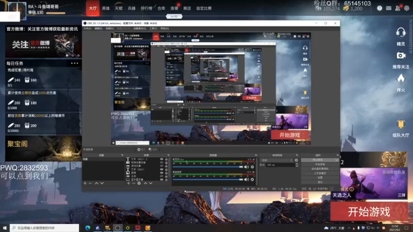The height and width of the screenshot is (232, 413).
Task: Open the 传火 flame icon
Action: point(401,78)
